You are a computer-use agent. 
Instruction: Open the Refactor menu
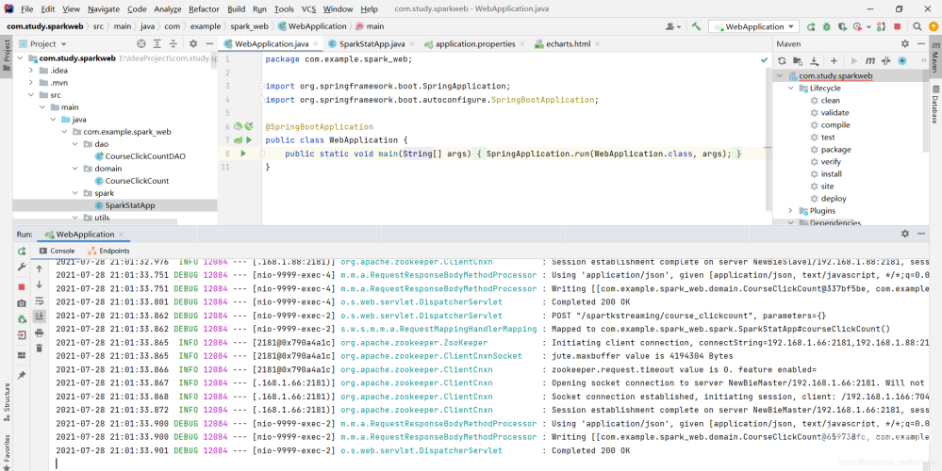tap(204, 8)
